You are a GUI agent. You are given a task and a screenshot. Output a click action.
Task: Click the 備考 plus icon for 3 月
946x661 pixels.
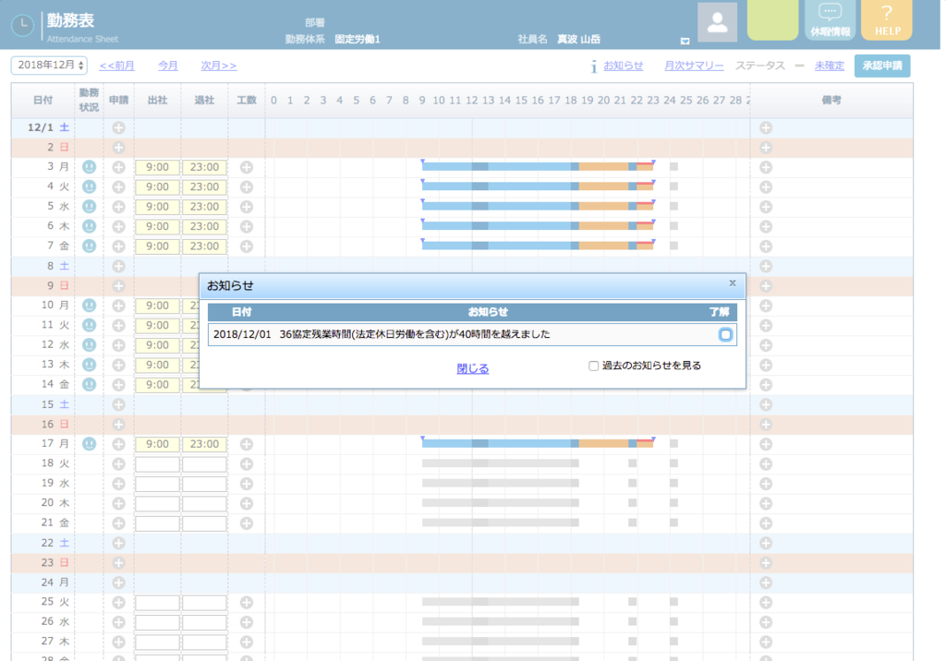click(x=766, y=167)
